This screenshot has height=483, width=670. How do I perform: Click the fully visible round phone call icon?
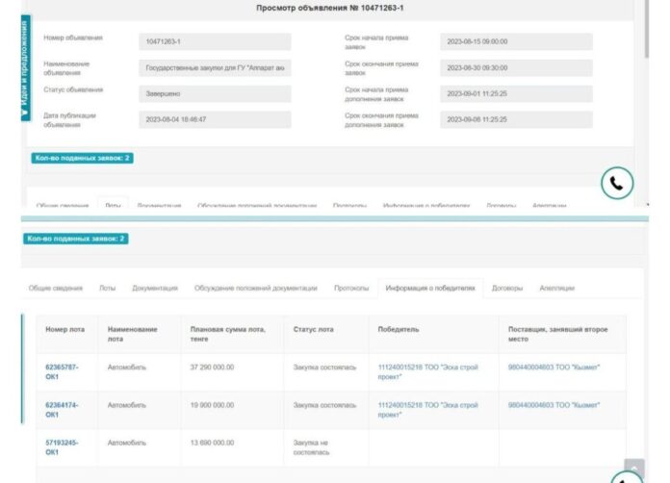[617, 183]
